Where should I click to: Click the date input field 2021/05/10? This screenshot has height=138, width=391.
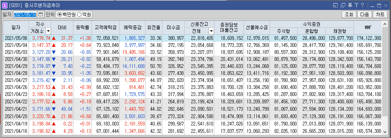[25, 14]
